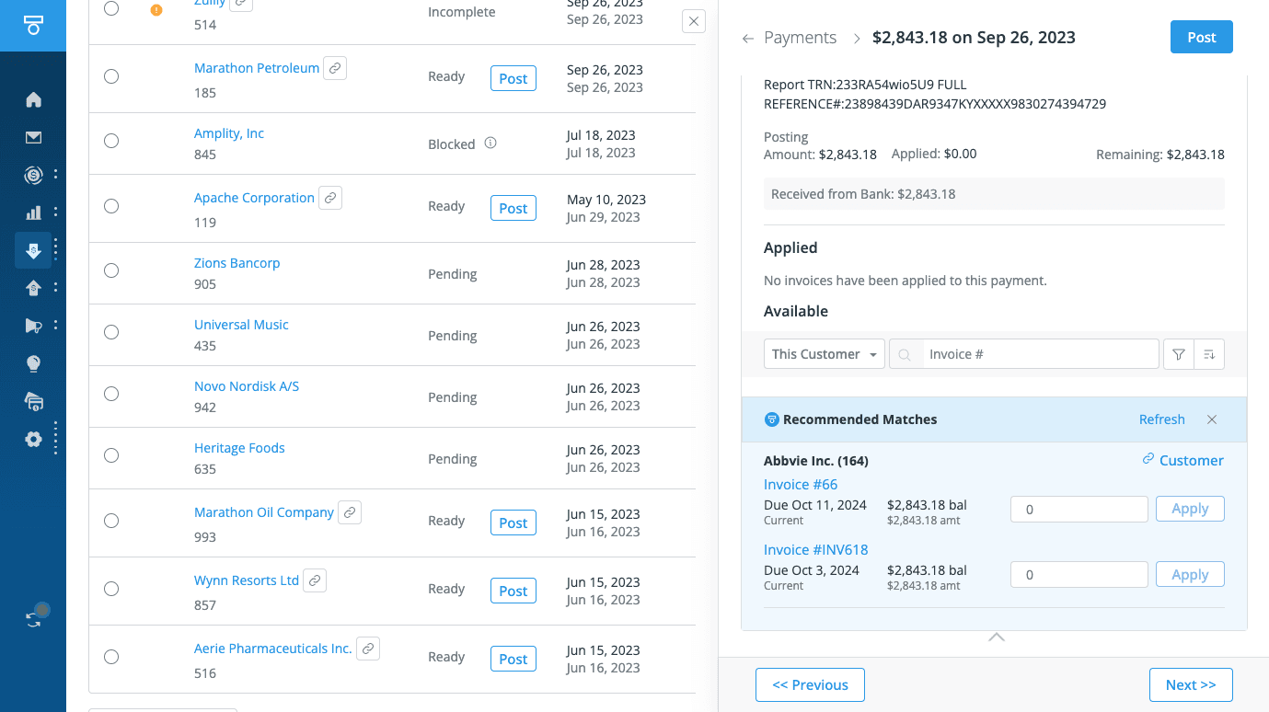Open the mail inbox sidebar icon
The height and width of the screenshot is (712, 1269).
pyautogui.click(x=33, y=138)
